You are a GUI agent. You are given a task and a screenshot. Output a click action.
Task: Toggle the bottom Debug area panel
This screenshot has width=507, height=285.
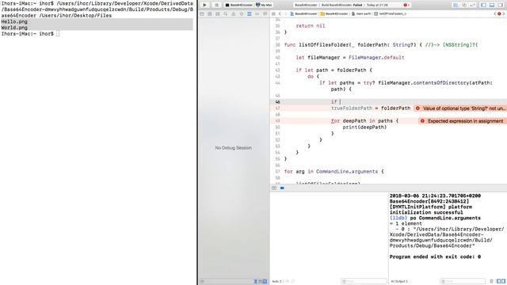tap(492, 5)
